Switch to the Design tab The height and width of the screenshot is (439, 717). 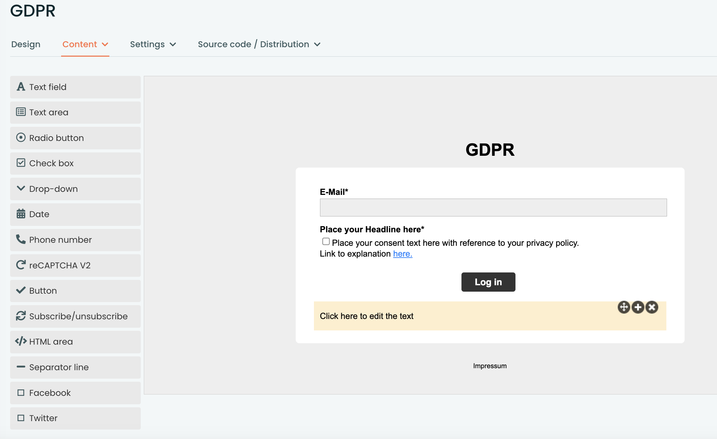(26, 45)
